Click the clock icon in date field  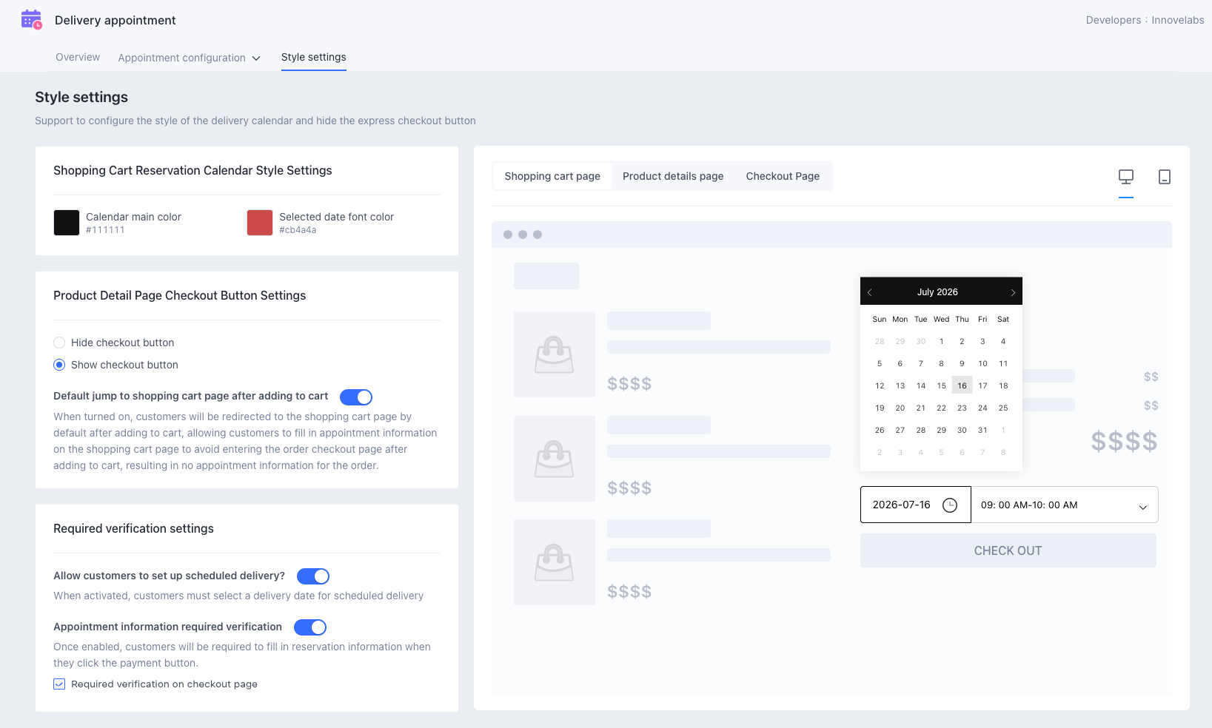click(x=950, y=505)
